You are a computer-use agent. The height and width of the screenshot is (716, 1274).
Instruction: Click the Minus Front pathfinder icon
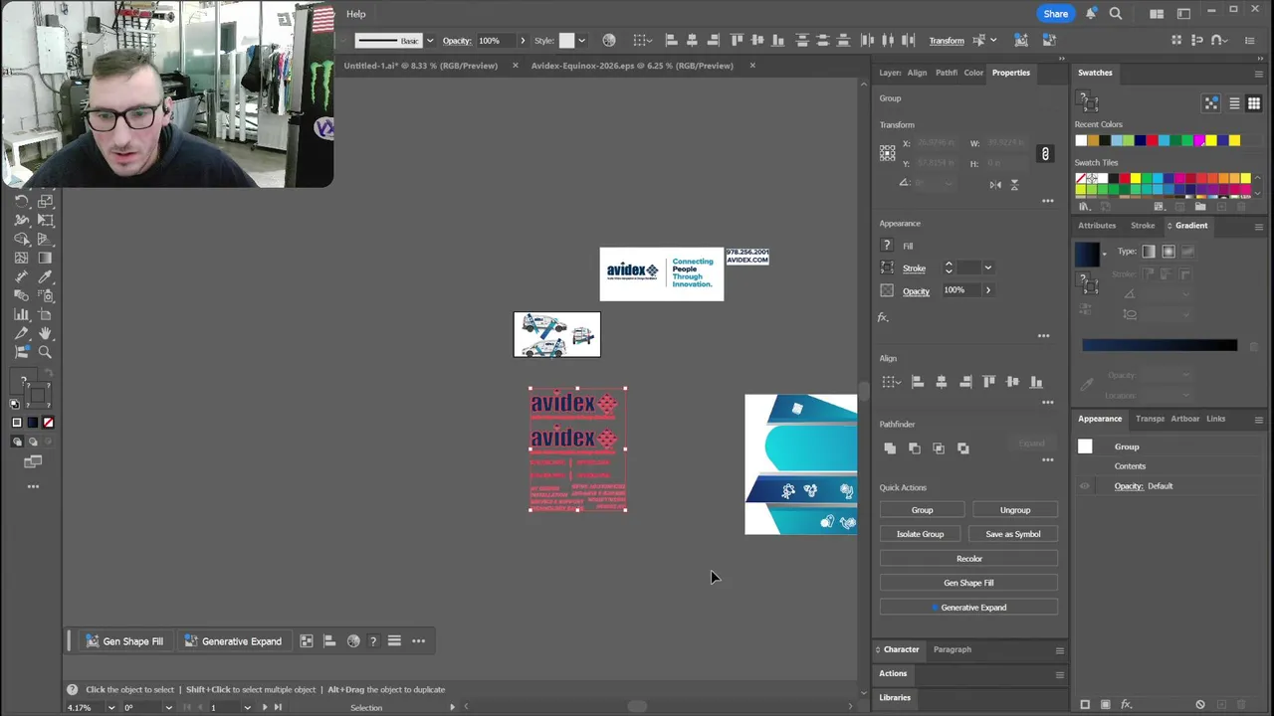(915, 448)
